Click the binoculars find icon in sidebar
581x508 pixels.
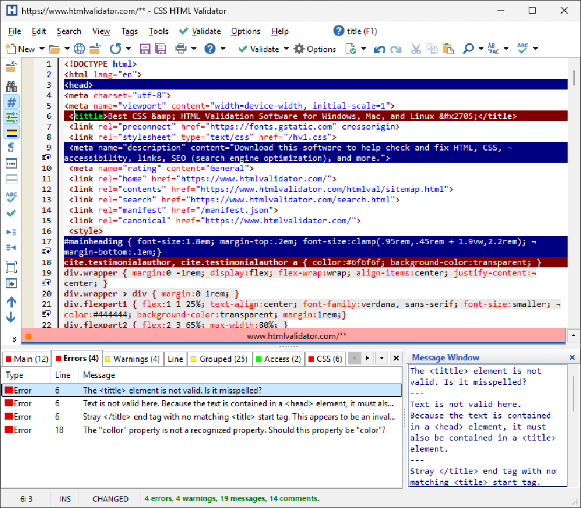[11, 86]
